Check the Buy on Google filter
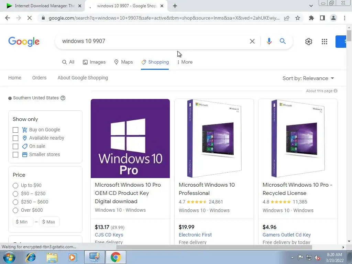The height and width of the screenshot is (264, 352). coord(15,130)
